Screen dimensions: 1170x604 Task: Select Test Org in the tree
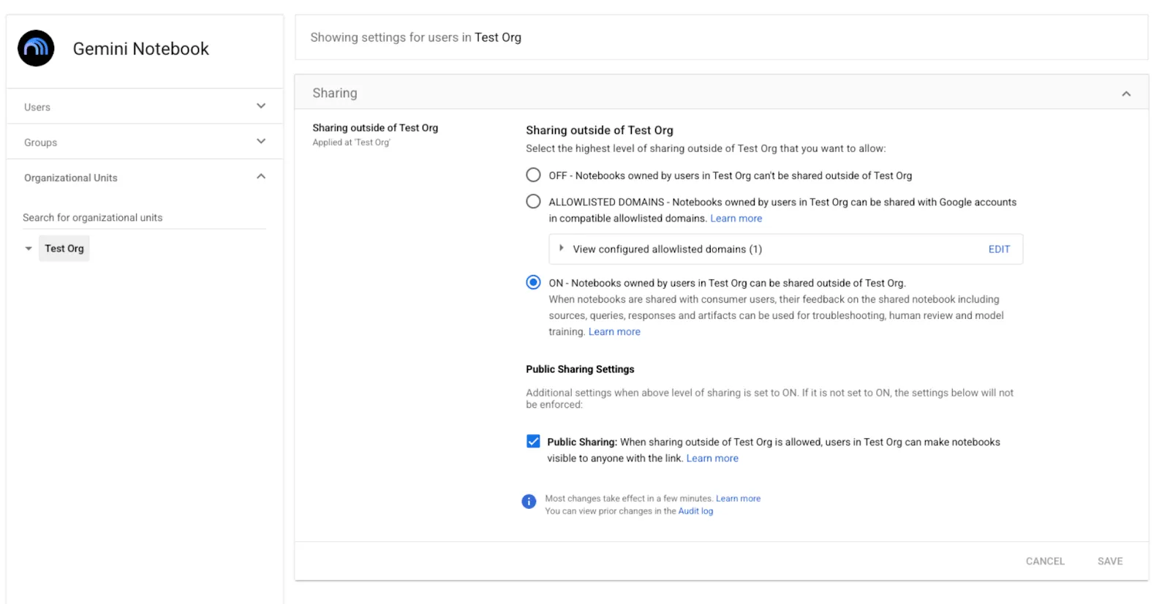tap(64, 249)
